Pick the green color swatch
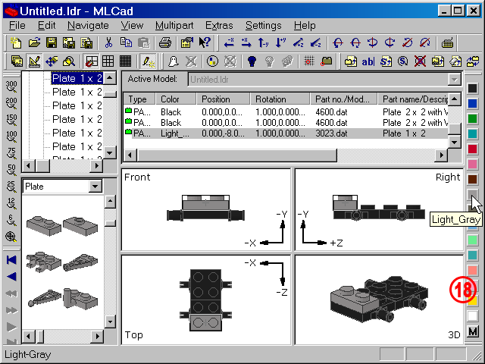This screenshot has width=485, height=364. pos(473,118)
